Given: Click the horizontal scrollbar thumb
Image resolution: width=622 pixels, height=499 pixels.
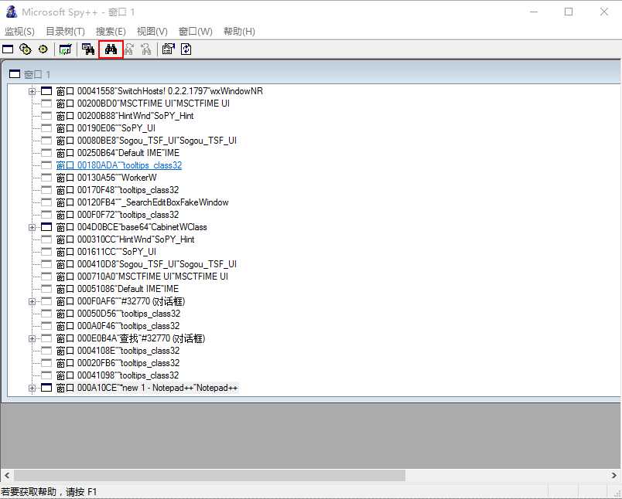Looking at the screenshot, I should click(210, 475).
